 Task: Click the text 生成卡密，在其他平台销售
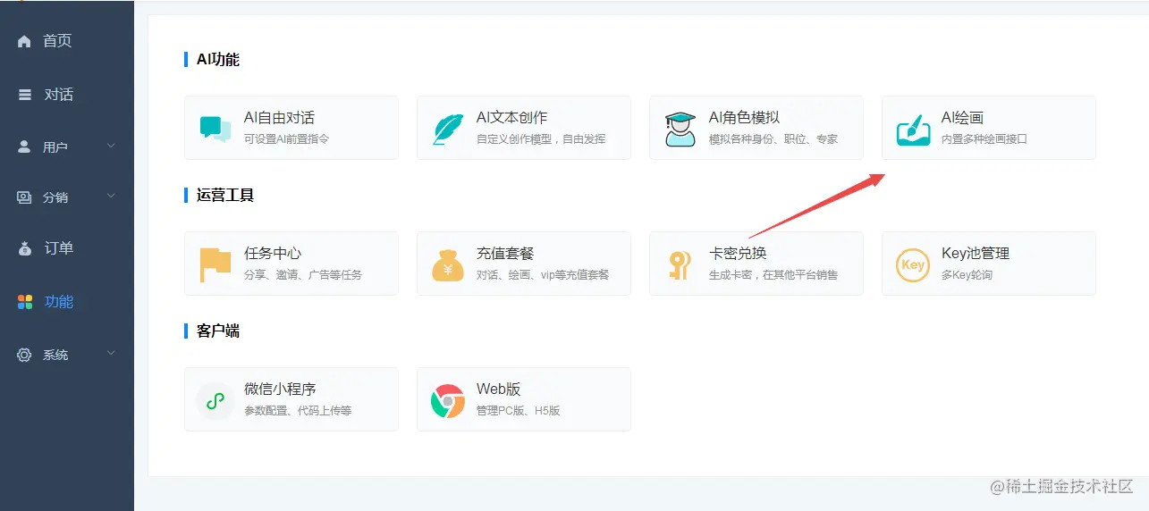pos(773,275)
